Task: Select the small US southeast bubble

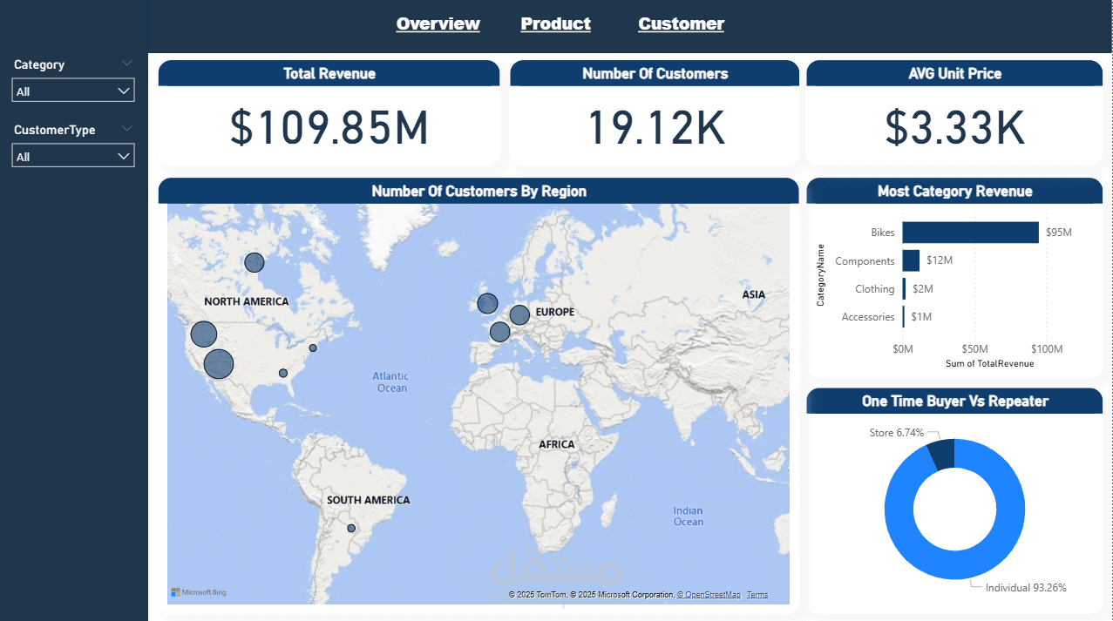Action: (283, 373)
